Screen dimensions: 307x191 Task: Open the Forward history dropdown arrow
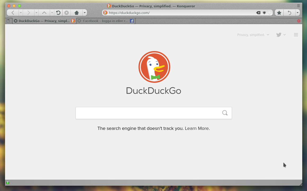[x=36, y=13]
